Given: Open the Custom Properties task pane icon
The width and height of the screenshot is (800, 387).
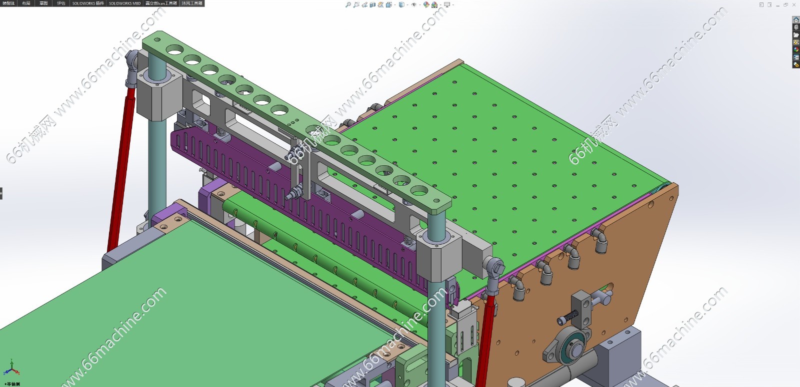Looking at the screenshot, I should (796, 57).
